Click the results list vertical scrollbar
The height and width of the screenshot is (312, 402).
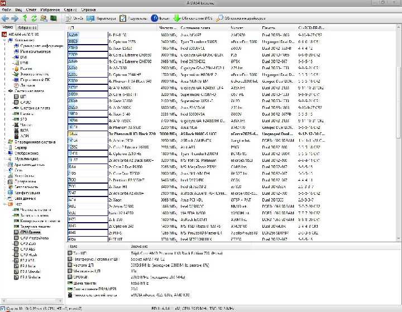click(399, 133)
